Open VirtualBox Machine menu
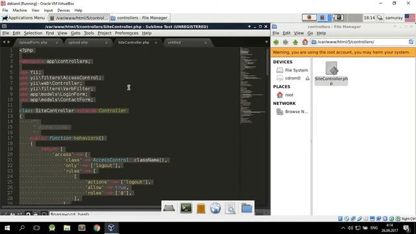Viewport: 416px width, 234px height. (19, 10)
